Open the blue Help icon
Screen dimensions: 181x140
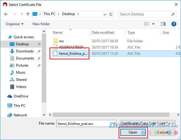pos(174,24)
